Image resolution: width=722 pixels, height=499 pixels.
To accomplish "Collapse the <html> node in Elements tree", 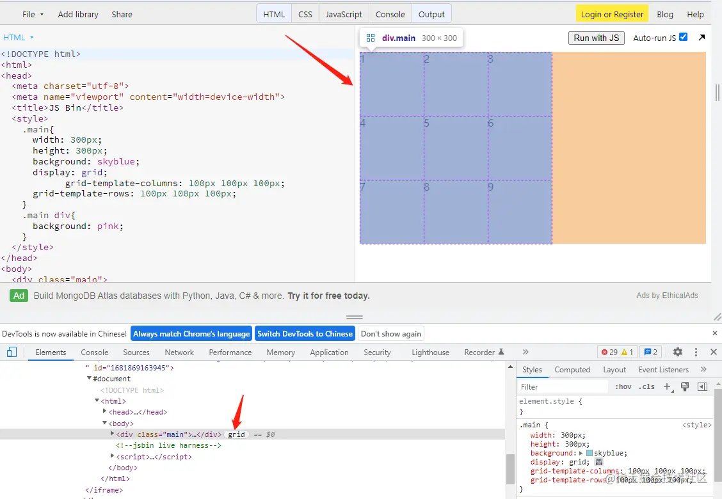I will [97, 401].
